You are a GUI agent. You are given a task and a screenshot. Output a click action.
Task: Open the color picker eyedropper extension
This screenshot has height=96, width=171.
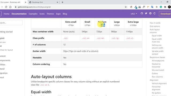135,7
